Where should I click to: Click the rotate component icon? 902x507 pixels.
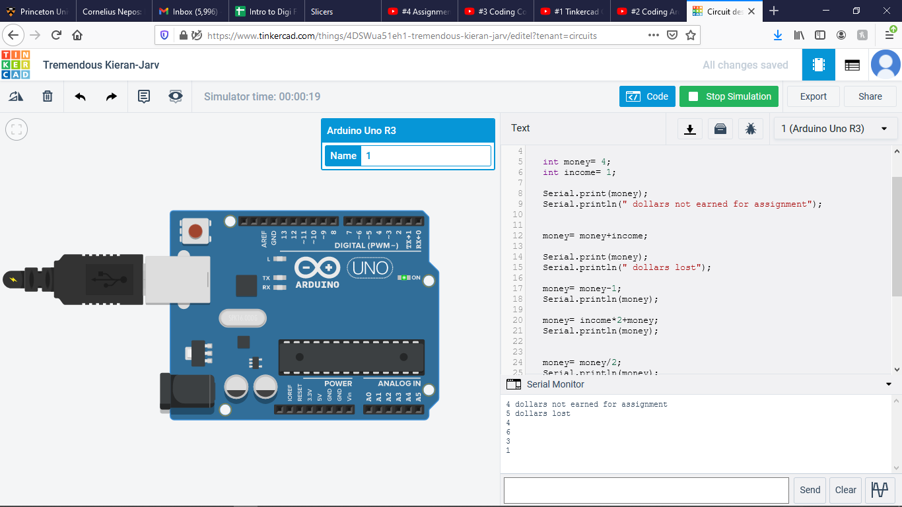pyautogui.click(x=16, y=96)
